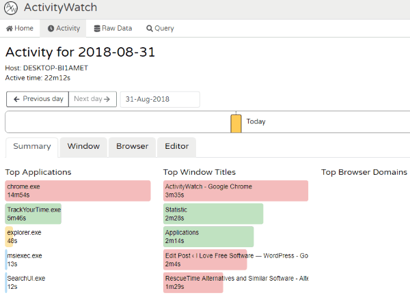Click the ActivityWatch - Google Chrome title bar
410x295 pixels.
236,191
